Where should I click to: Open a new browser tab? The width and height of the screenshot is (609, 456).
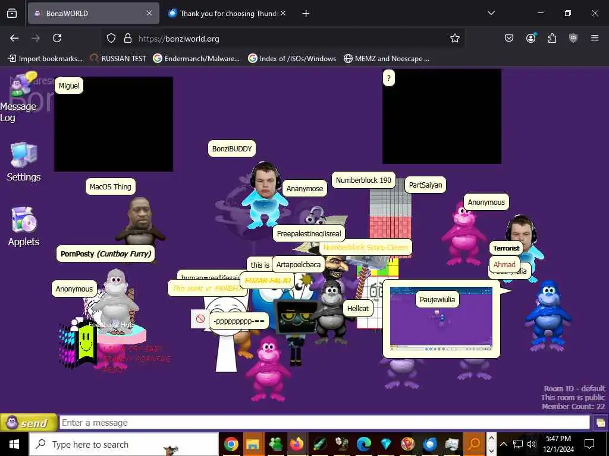point(306,14)
